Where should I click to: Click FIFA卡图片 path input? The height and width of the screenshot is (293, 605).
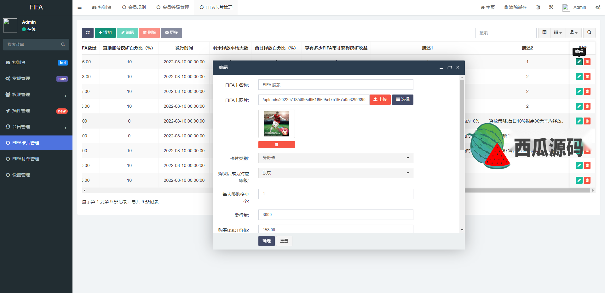pyautogui.click(x=314, y=100)
